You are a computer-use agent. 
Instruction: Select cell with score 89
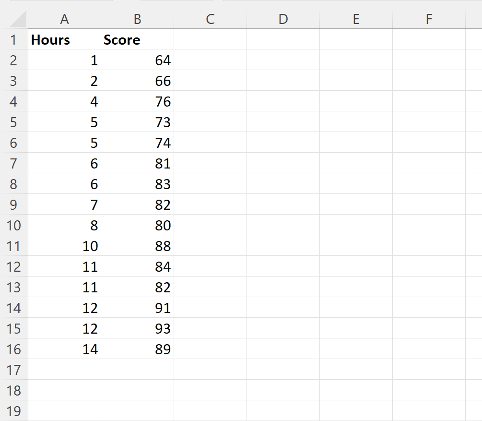138,349
